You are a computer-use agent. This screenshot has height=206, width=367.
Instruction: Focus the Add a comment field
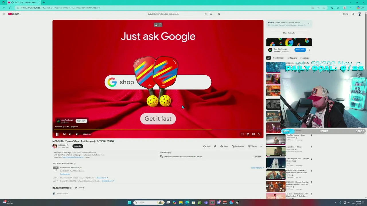(x=158, y=194)
